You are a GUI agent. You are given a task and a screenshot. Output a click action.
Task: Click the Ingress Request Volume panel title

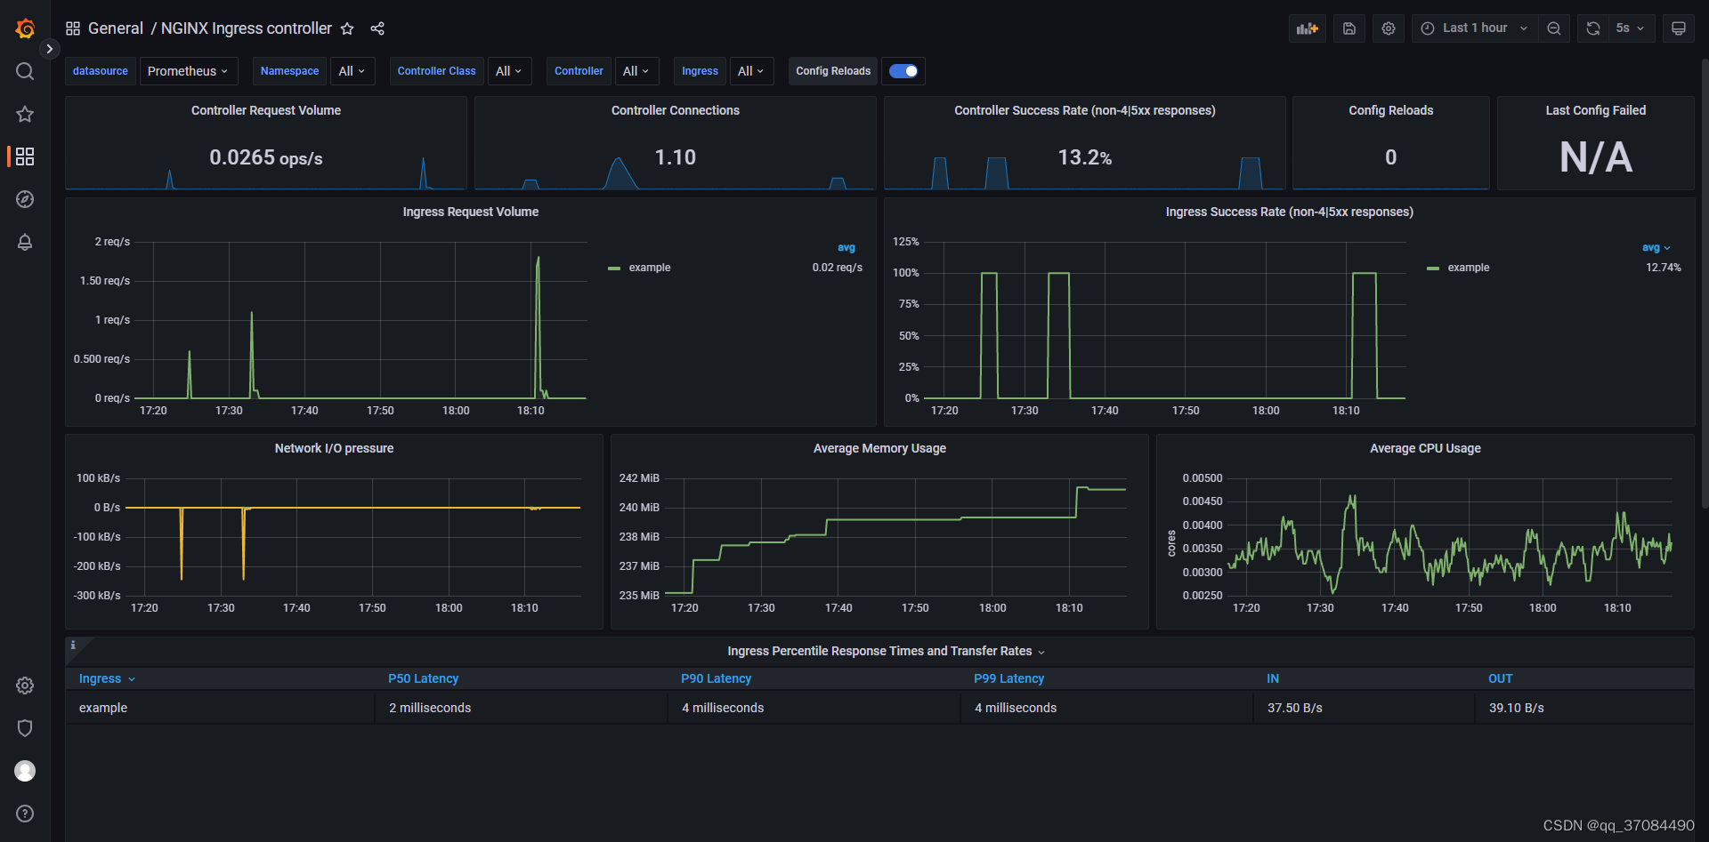[471, 212]
